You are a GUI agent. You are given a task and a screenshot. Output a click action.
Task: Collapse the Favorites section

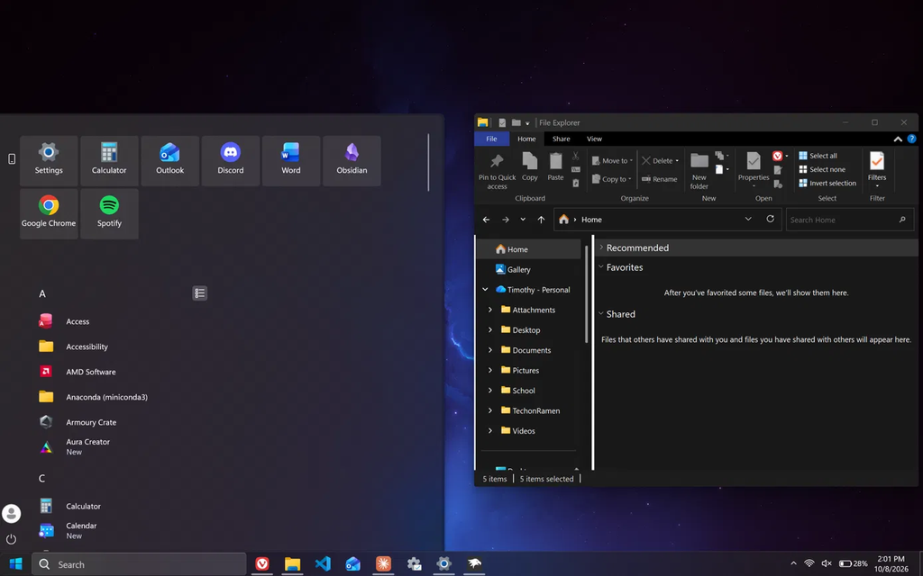pyautogui.click(x=601, y=266)
